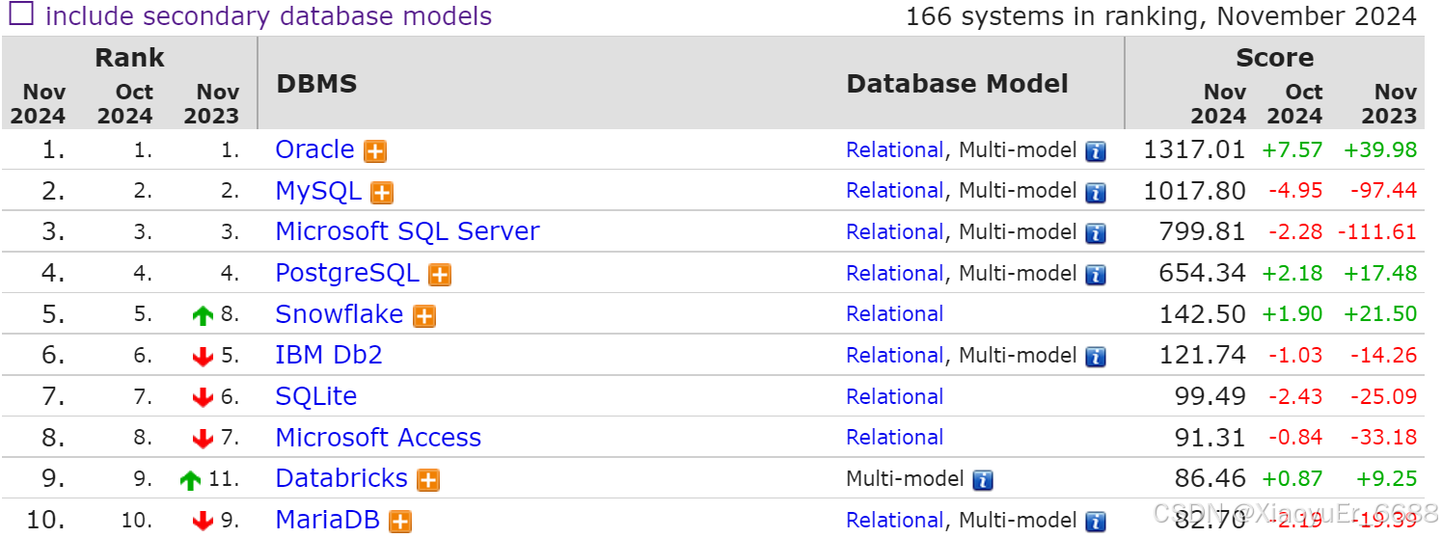Open the MySQL DBMS link
This screenshot has height=538, width=1442.
[x=318, y=191]
